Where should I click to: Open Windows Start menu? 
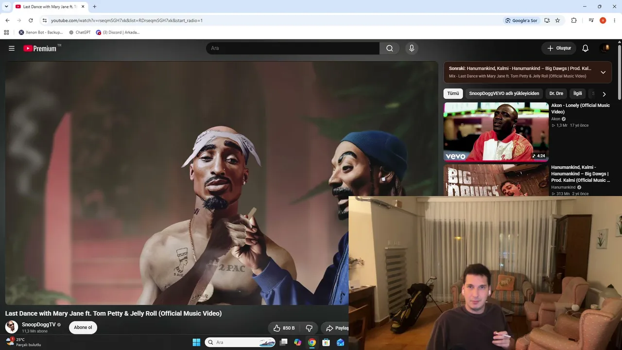point(196,342)
